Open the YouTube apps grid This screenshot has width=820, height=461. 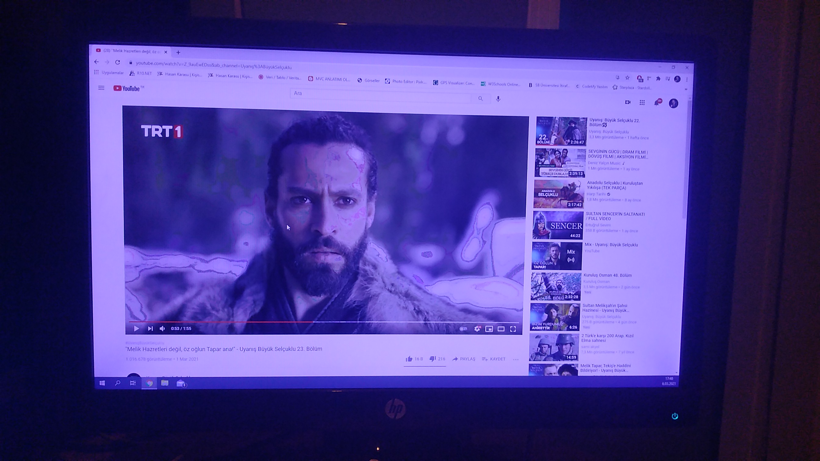pos(642,102)
